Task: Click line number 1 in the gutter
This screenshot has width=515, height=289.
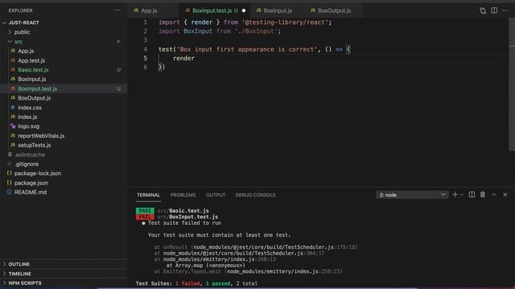Action: pyautogui.click(x=145, y=22)
